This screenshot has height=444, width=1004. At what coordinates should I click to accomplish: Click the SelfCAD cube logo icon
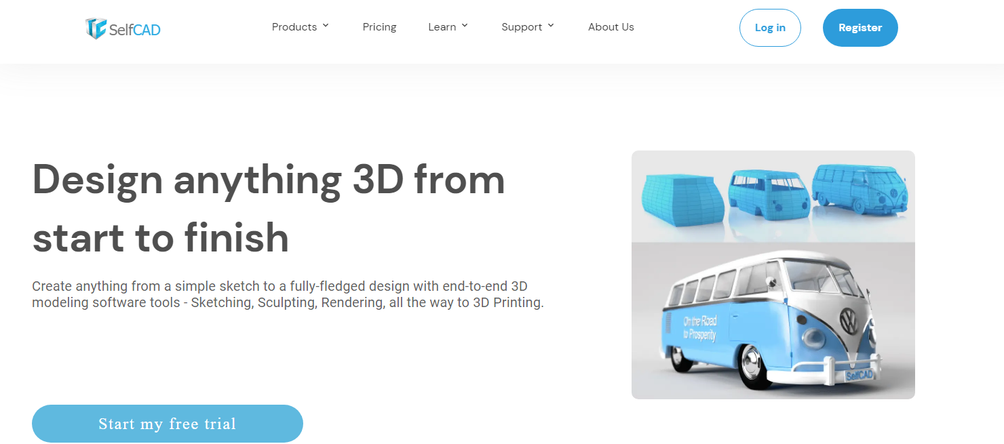96,28
